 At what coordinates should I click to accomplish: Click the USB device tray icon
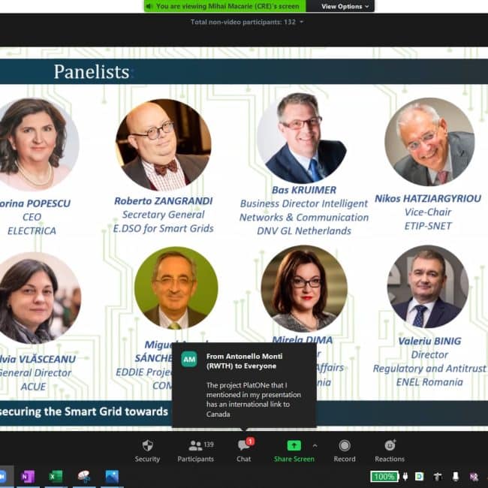pyautogui.click(x=455, y=476)
